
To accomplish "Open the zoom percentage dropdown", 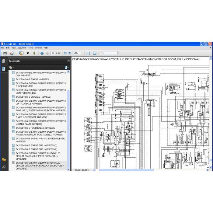I will [82, 53].
